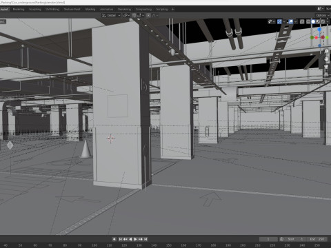Open the overlays settings dropdown arrow
The width and height of the screenshot is (331, 248).
coord(296,22)
